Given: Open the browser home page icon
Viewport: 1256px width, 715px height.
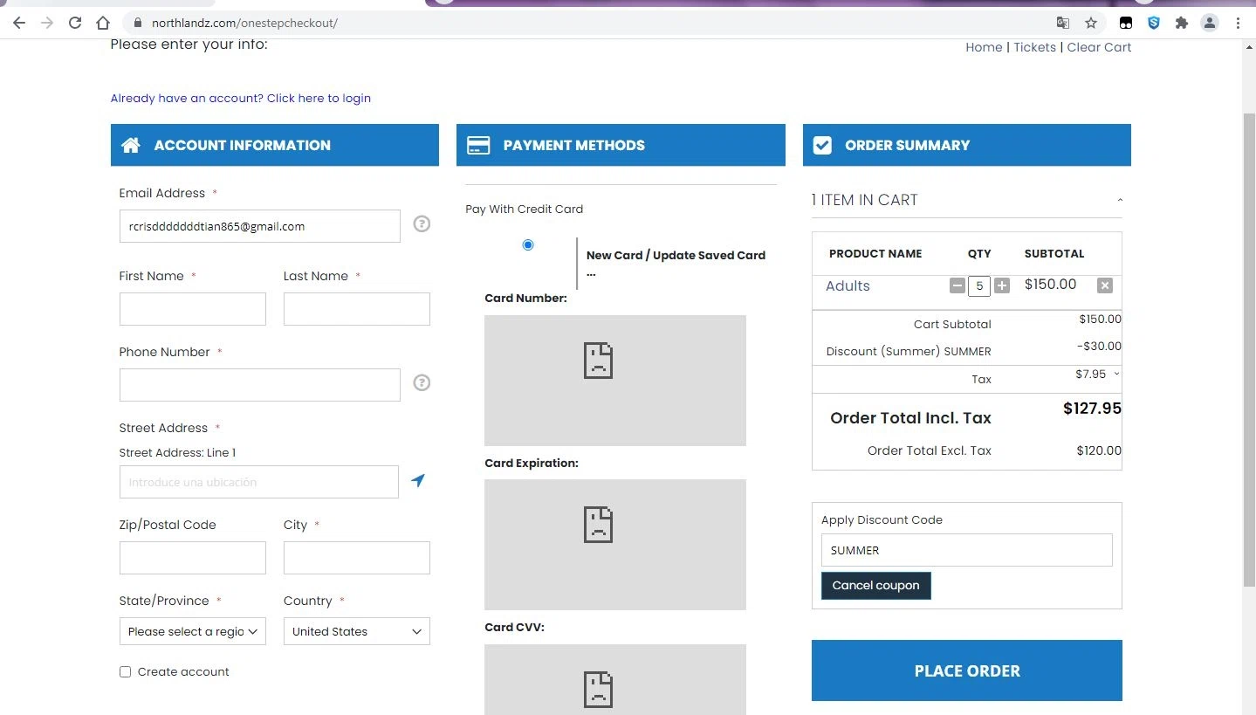Looking at the screenshot, I should point(103,23).
